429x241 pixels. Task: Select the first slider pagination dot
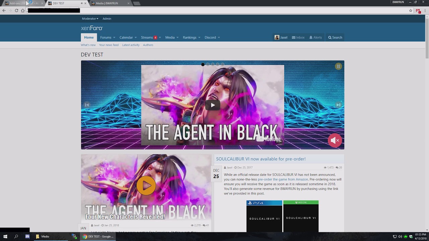(x=203, y=65)
